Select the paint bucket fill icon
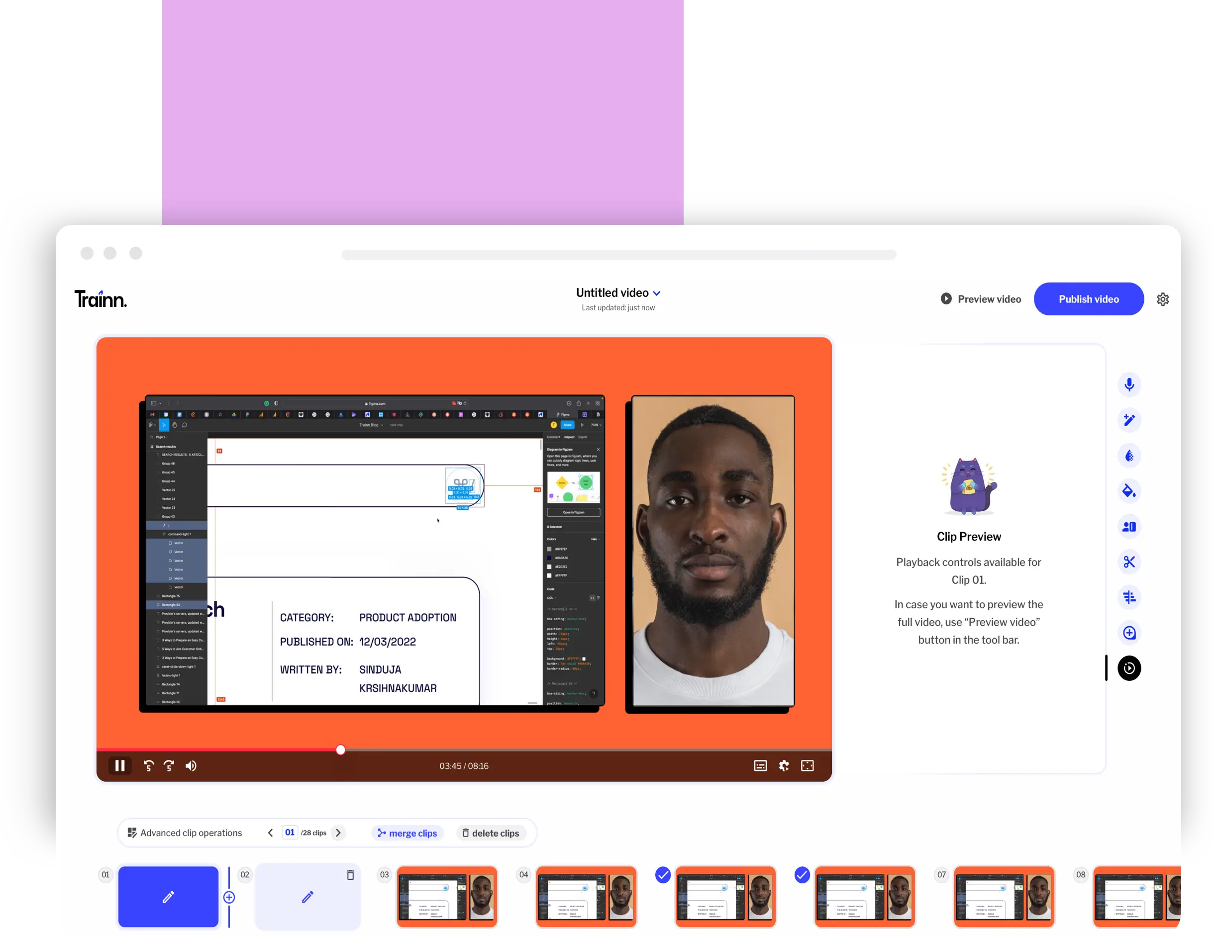Image resolution: width=1215 pixels, height=937 pixels. point(1129,490)
